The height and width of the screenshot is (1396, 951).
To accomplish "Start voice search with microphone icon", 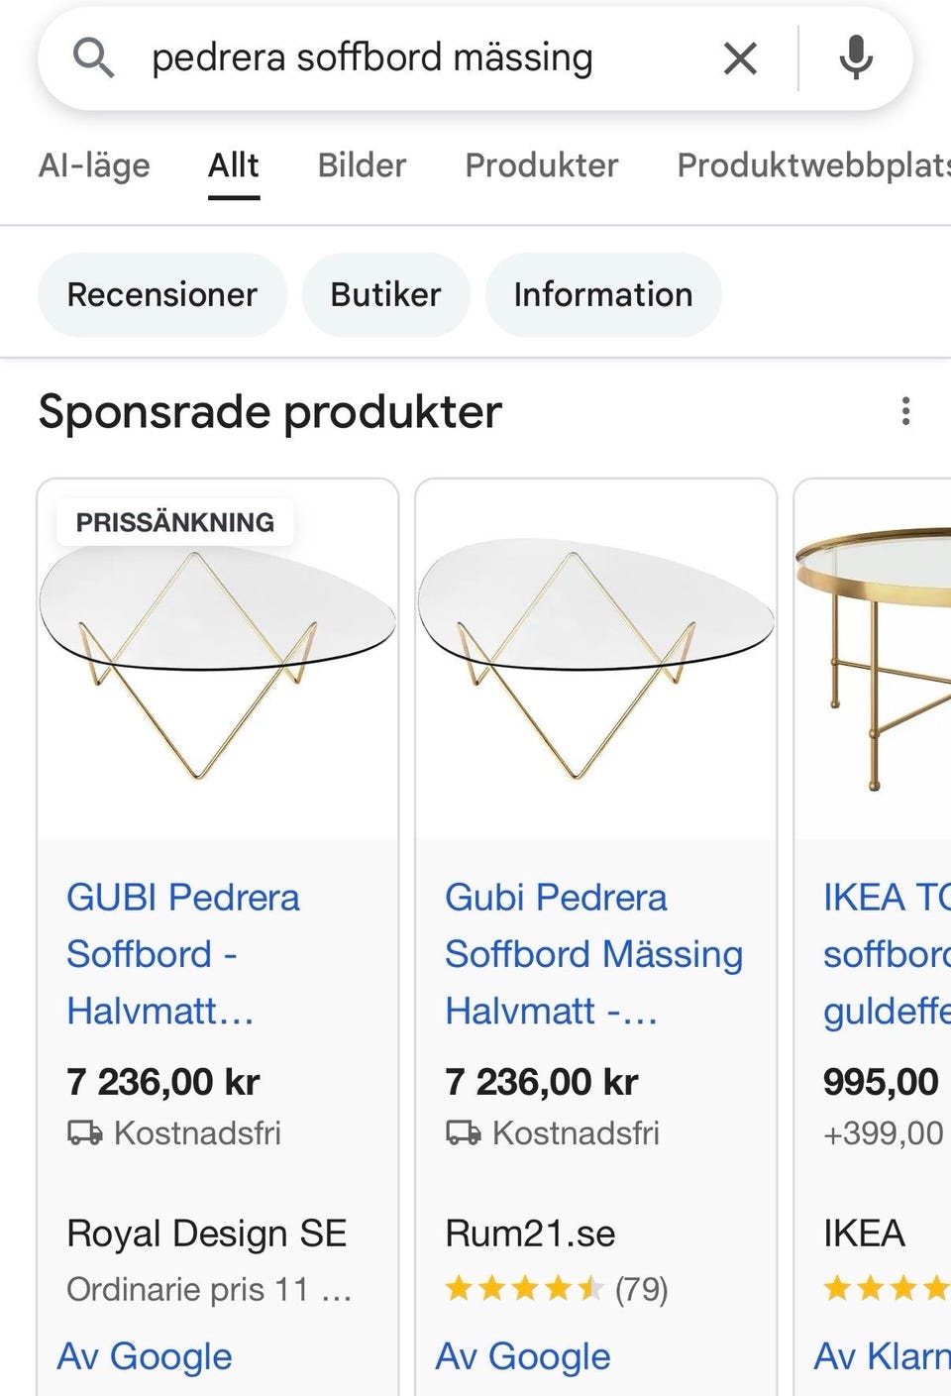I will click(856, 58).
